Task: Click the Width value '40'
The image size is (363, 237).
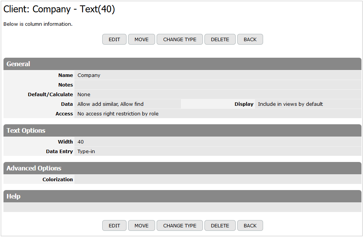Action: coord(81,142)
